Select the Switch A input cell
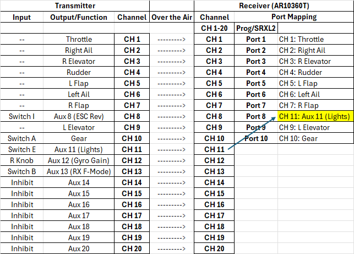The height and width of the screenshot is (254, 354). coord(22,138)
